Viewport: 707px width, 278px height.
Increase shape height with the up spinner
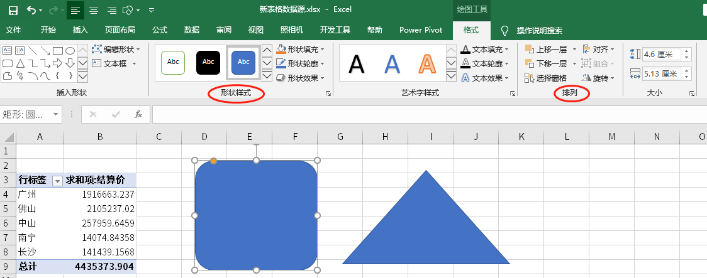click(x=687, y=51)
